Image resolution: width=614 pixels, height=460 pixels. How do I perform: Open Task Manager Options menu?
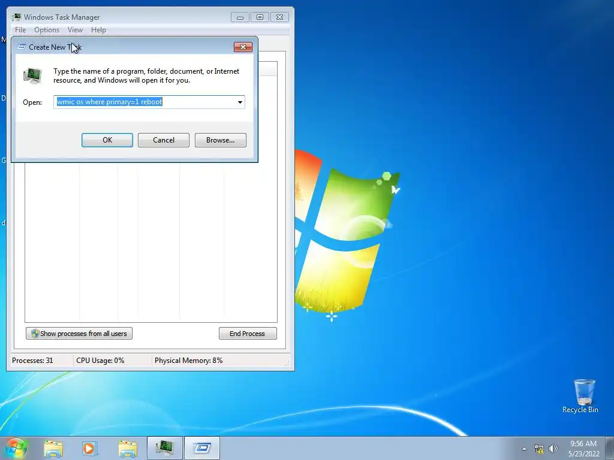[x=47, y=30]
